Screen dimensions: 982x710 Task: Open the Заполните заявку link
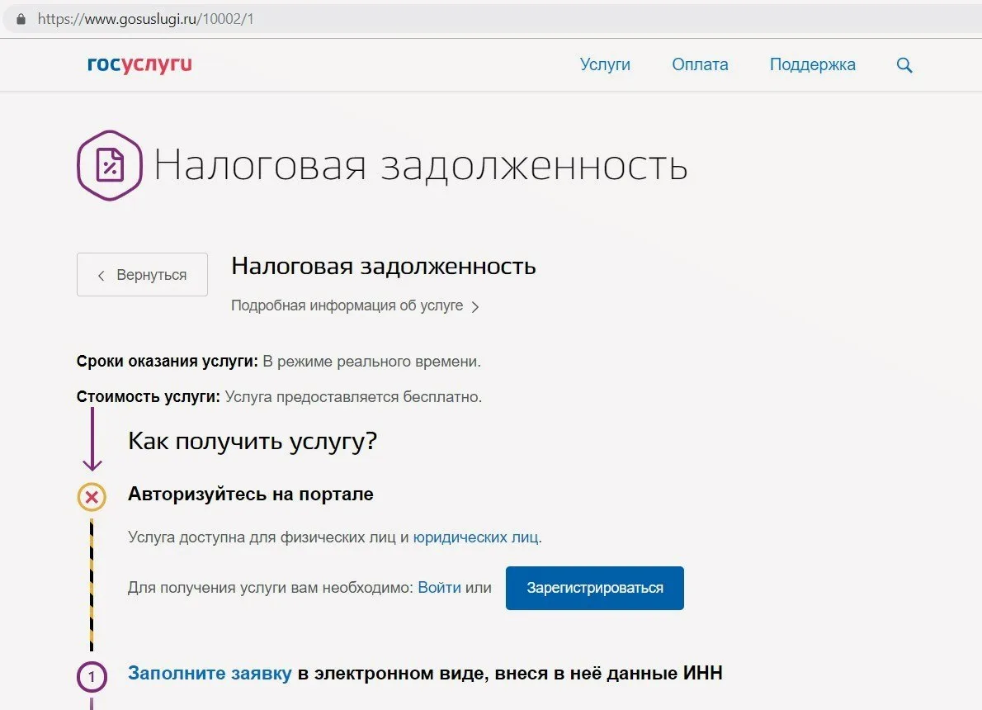coord(210,674)
